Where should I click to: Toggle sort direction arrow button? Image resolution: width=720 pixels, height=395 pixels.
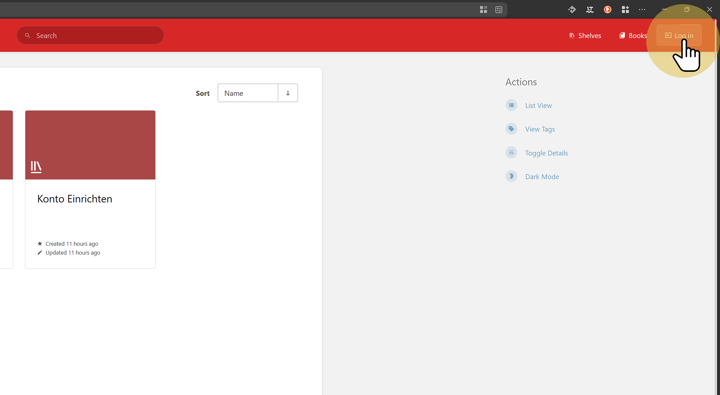[288, 93]
